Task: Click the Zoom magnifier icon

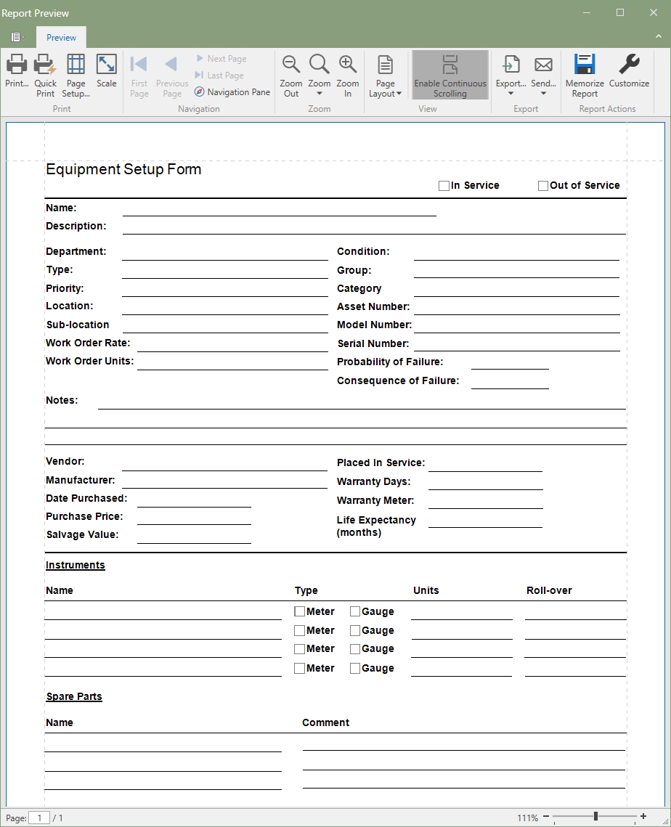Action: [319, 65]
